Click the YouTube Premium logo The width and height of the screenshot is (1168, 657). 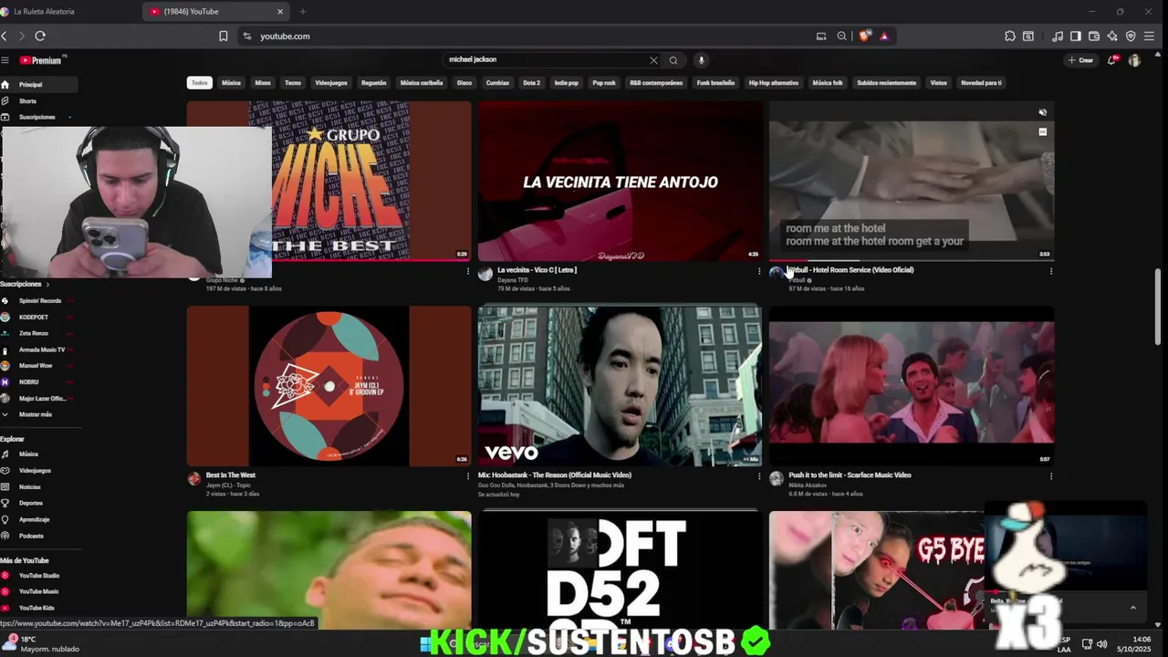pyautogui.click(x=41, y=60)
